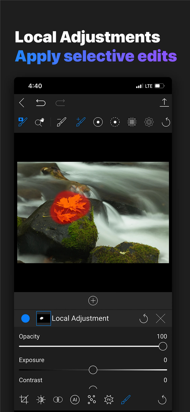Pick the dashed radial mask tool
The width and height of the screenshot is (190, 412).
[115, 122]
